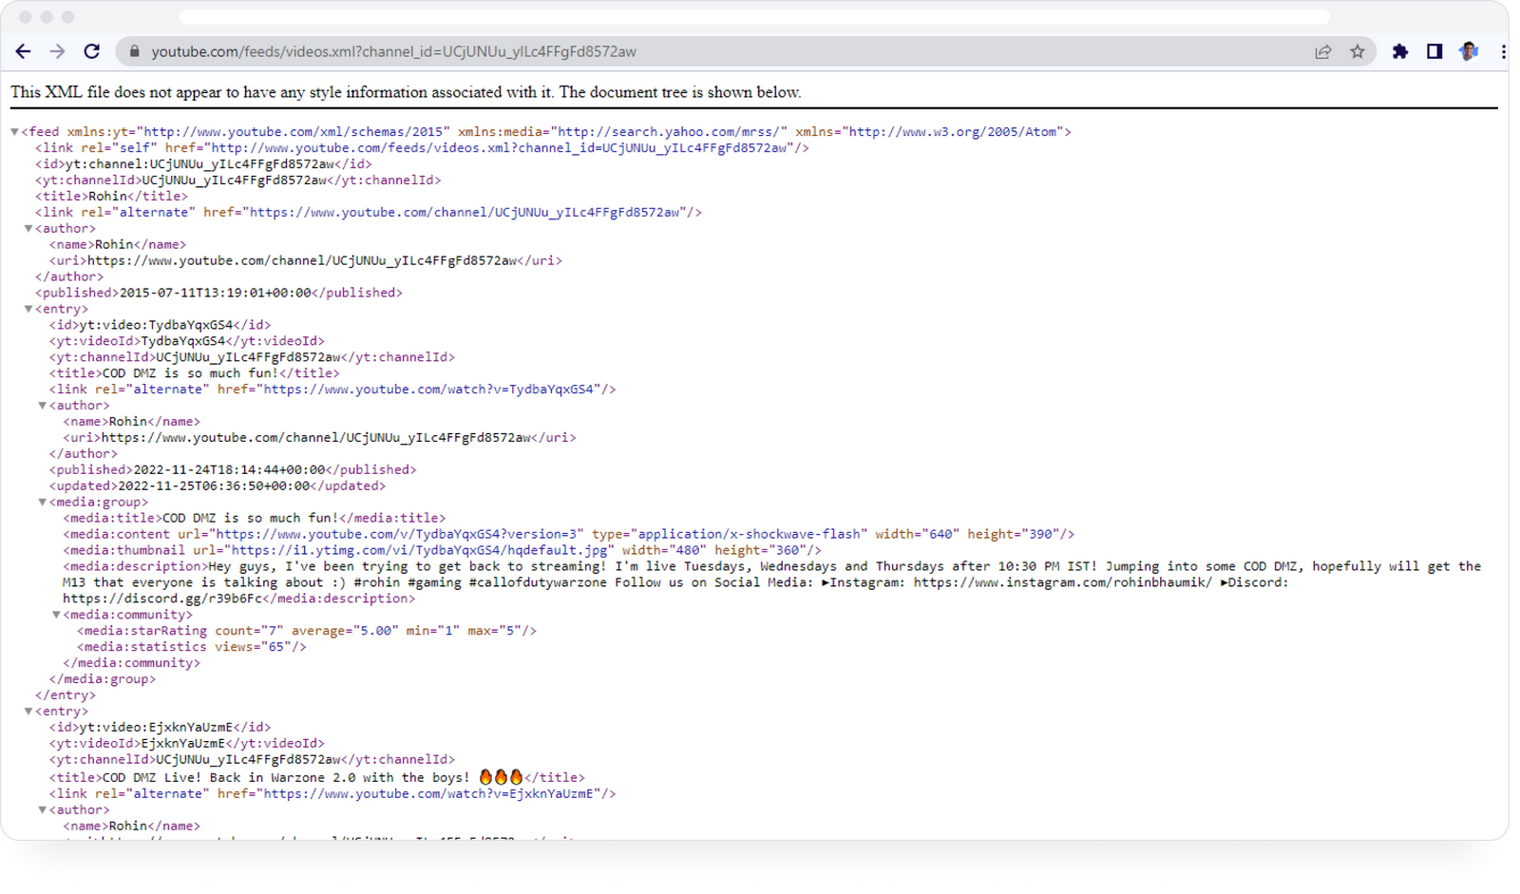Open the share options icon
Screen dimensions: 1520x894
pos(1322,52)
